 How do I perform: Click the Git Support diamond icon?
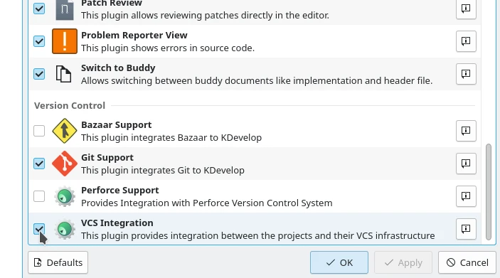coord(65,164)
